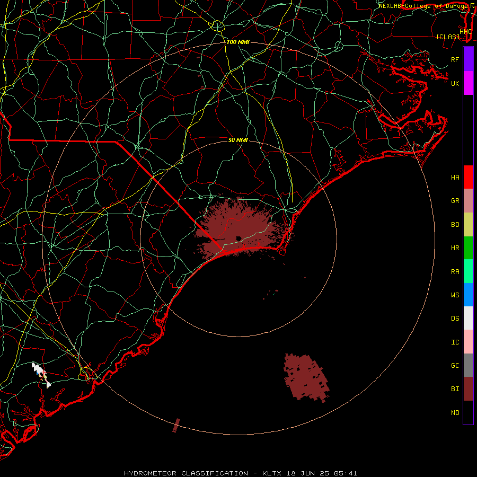Click the black radar site gap in echoes
This screenshot has width=477, height=477.
(238, 238)
